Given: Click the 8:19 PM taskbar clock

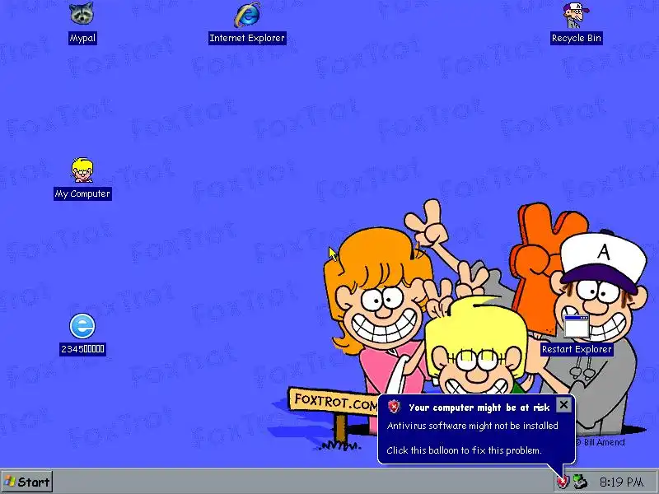Looking at the screenshot, I should 622,482.
